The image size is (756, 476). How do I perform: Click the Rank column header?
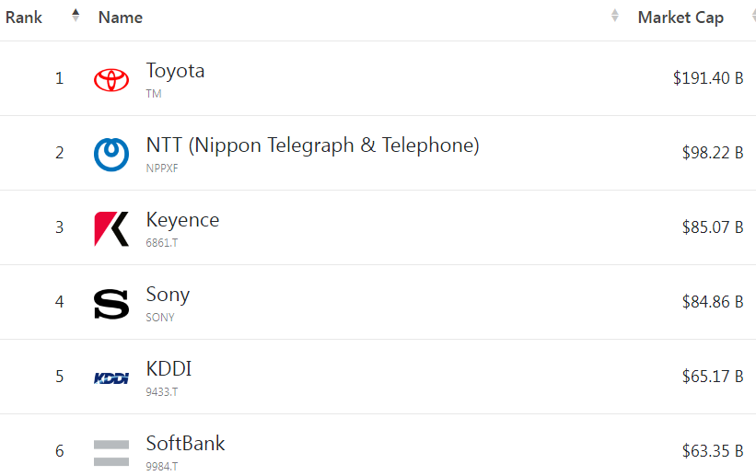coord(24,17)
